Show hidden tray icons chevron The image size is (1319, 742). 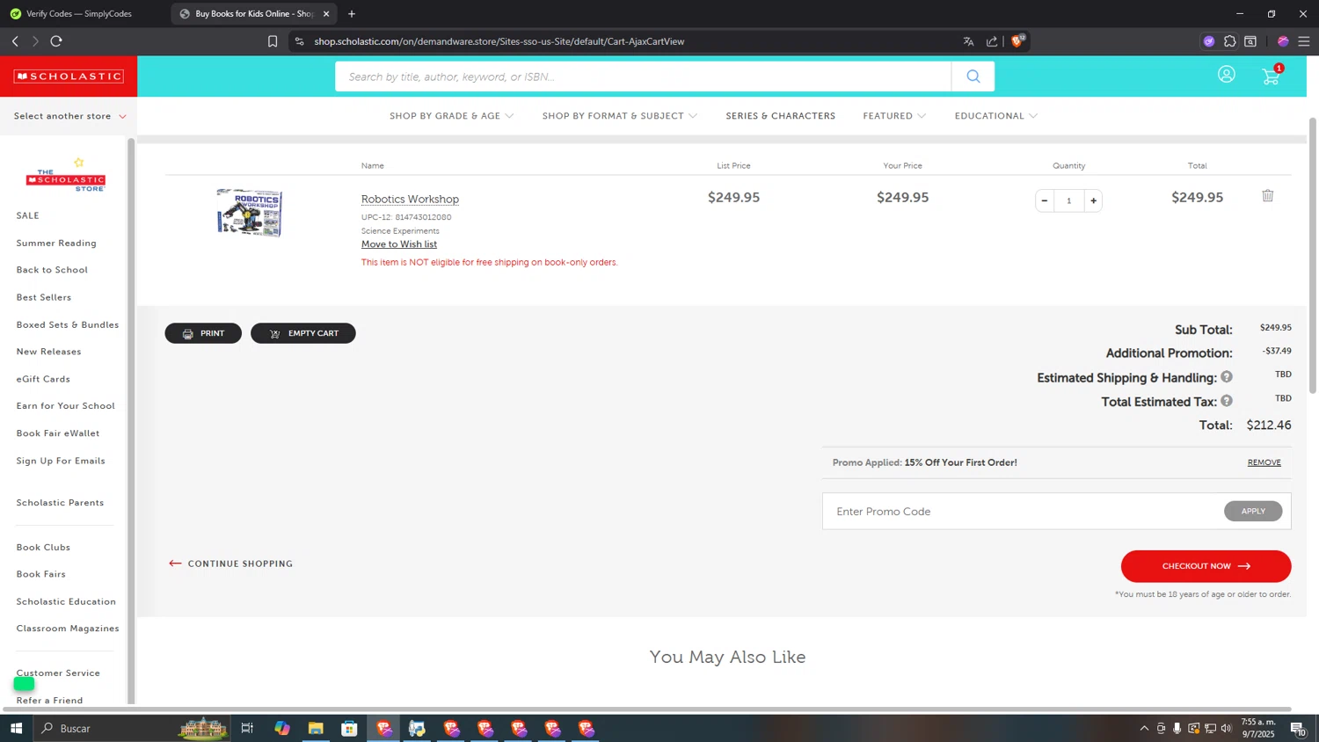click(1144, 728)
